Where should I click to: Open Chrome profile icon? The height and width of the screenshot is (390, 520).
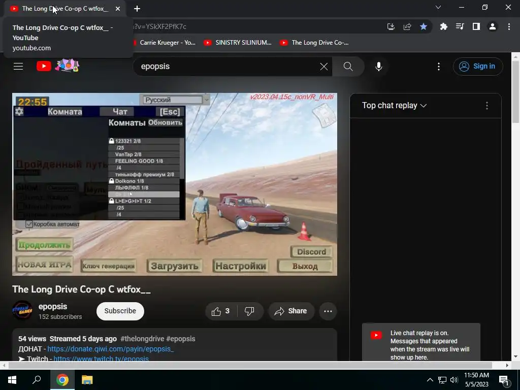point(493,26)
